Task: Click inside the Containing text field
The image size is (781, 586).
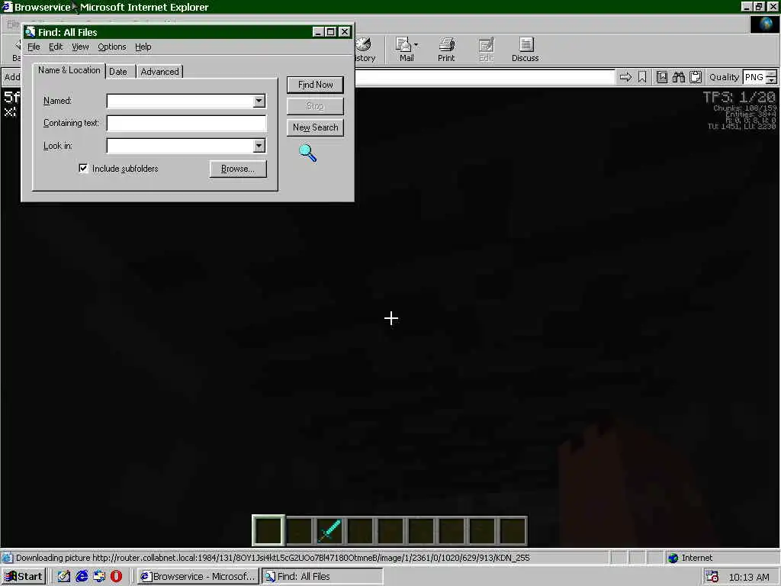Action: (186, 123)
